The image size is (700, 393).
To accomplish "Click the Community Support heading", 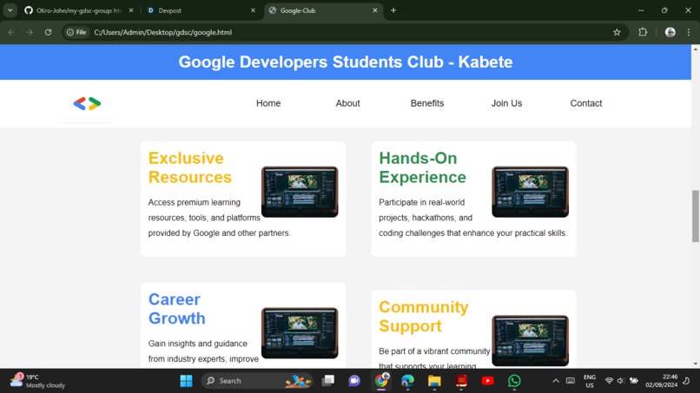I will [x=423, y=317].
